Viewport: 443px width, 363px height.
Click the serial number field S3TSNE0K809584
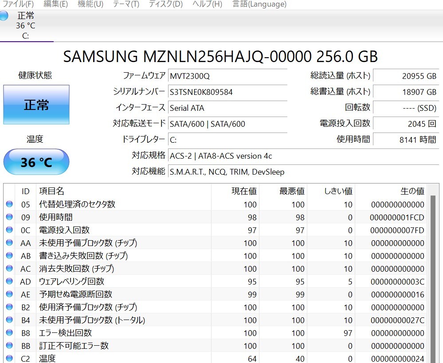[227, 92]
